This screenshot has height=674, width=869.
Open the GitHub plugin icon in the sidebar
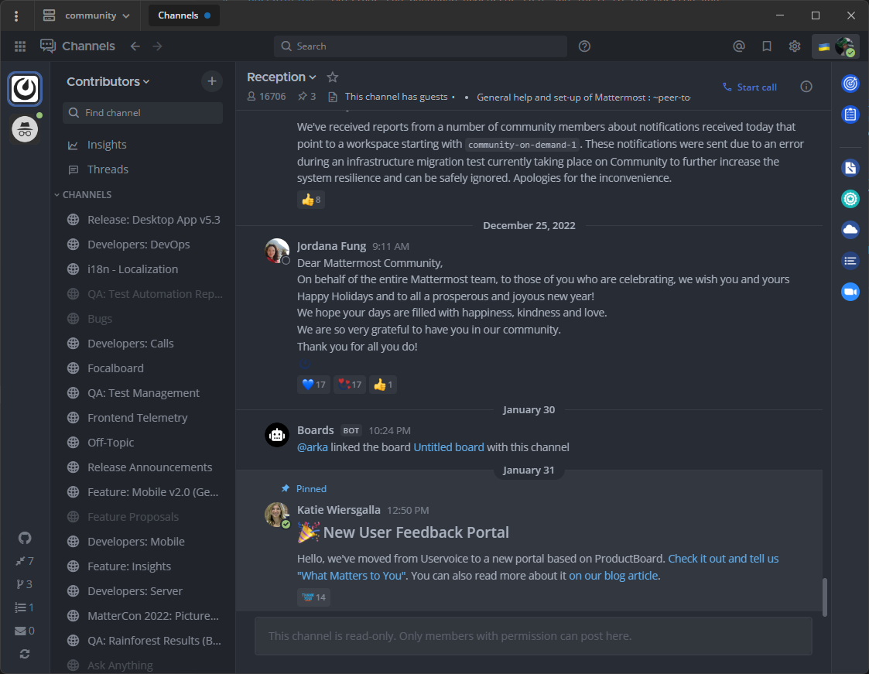pyautogui.click(x=24, y=537)
